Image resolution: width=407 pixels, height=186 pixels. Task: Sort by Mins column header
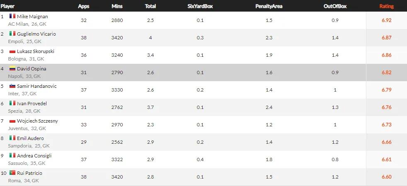(117, 6)
